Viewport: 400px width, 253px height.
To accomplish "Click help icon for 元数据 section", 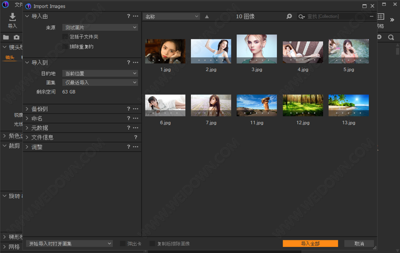I will 129,128.
